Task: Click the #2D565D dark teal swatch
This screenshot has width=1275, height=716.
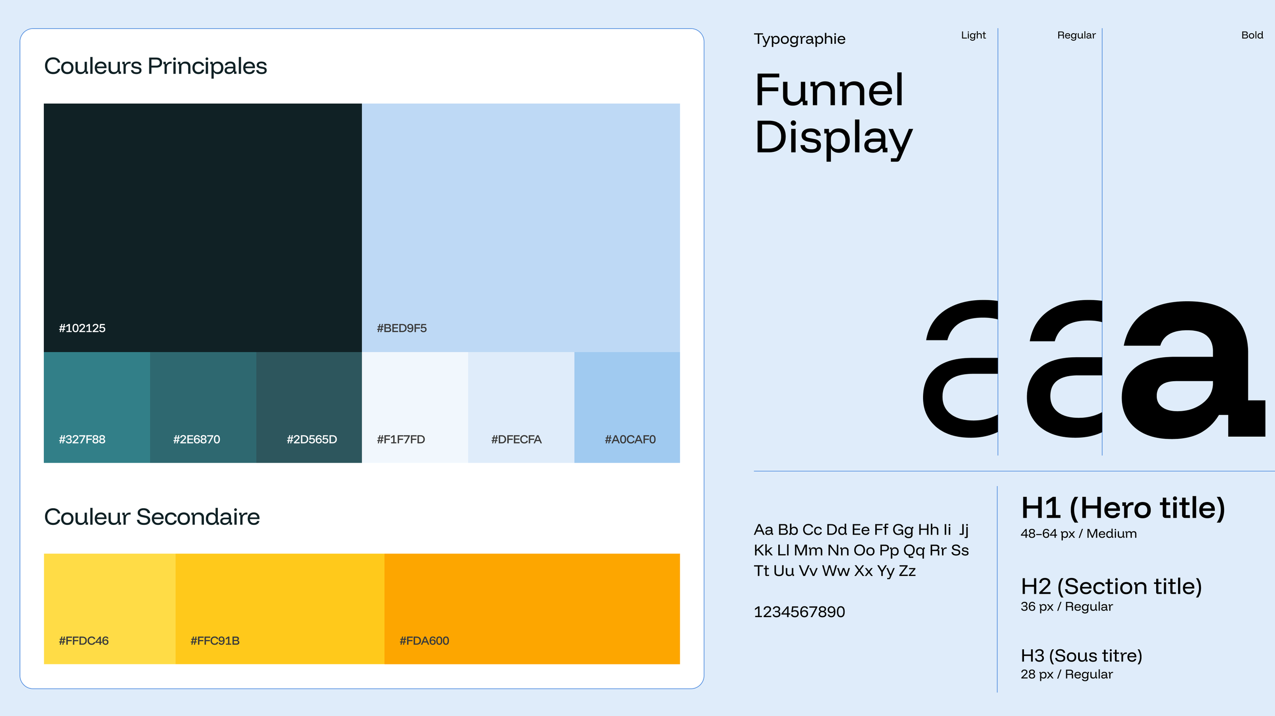Action: [x=309, y=407]
